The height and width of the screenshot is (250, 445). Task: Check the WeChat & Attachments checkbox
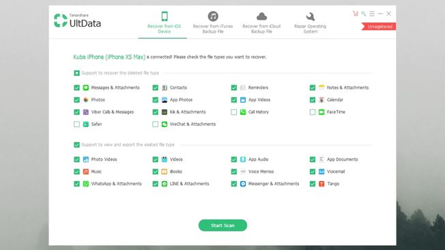click(155, 124)
